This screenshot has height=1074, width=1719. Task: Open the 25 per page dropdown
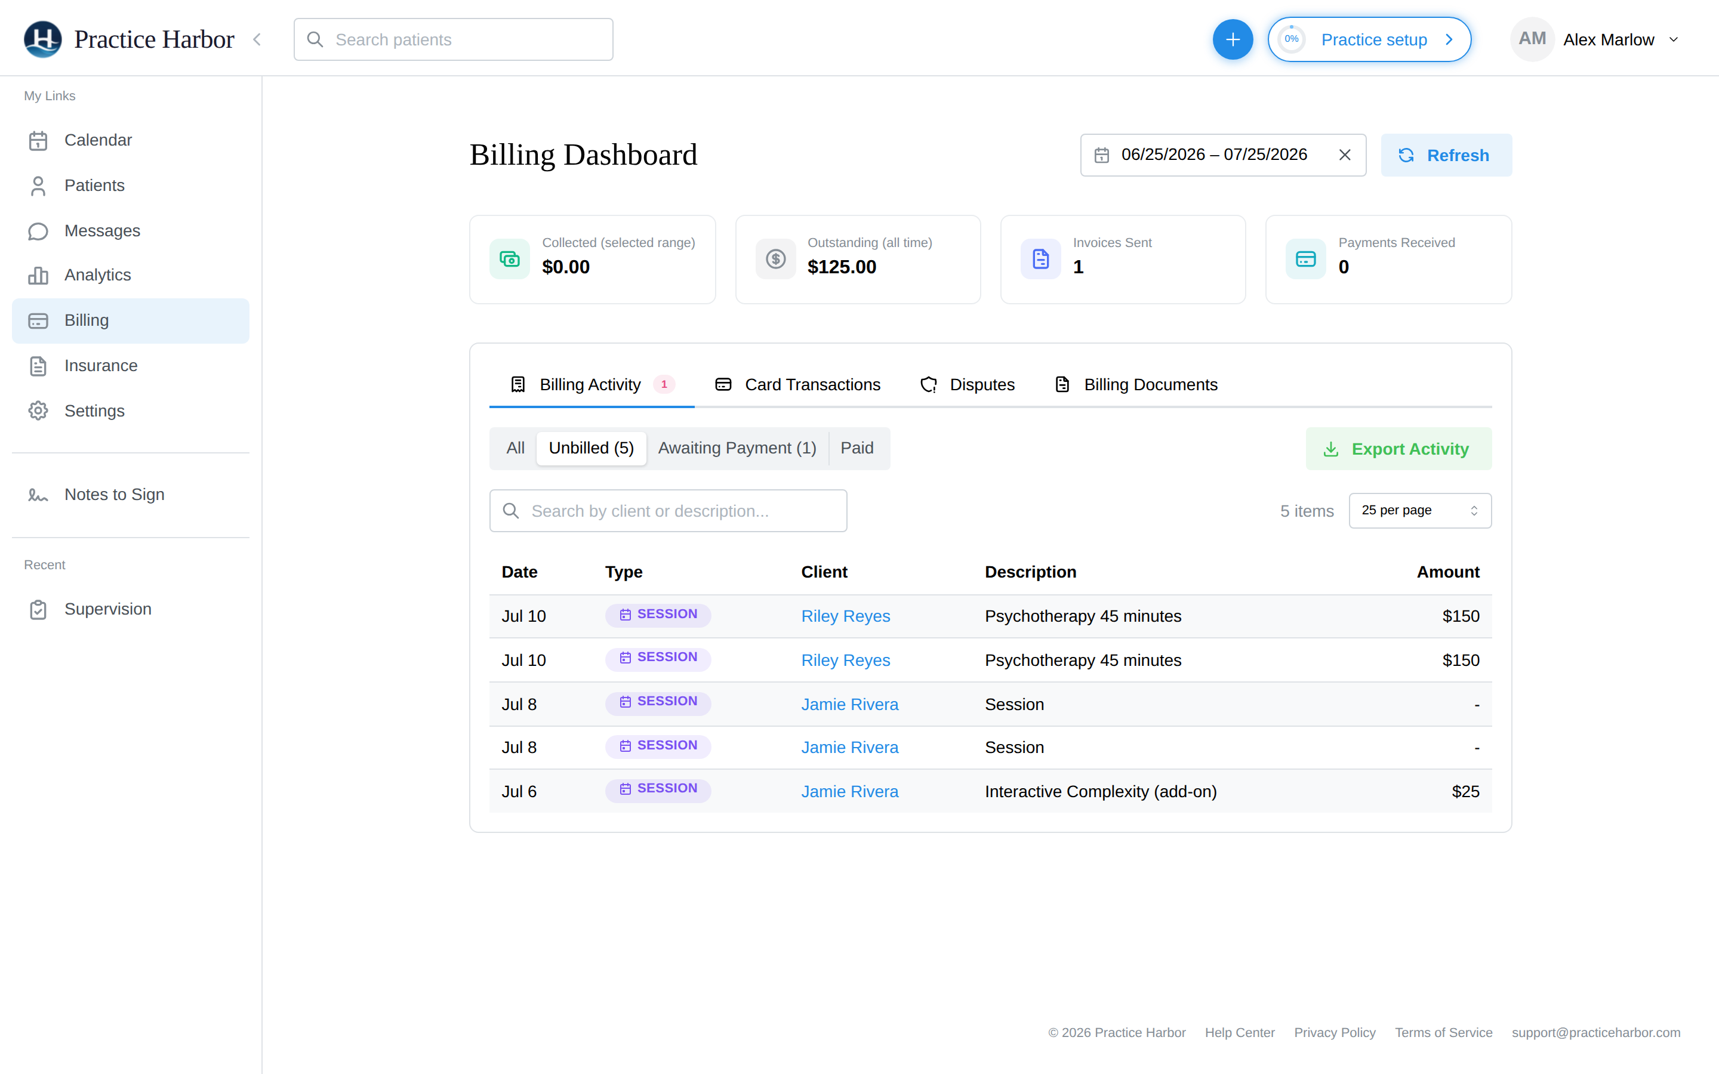click(1420, 511)
